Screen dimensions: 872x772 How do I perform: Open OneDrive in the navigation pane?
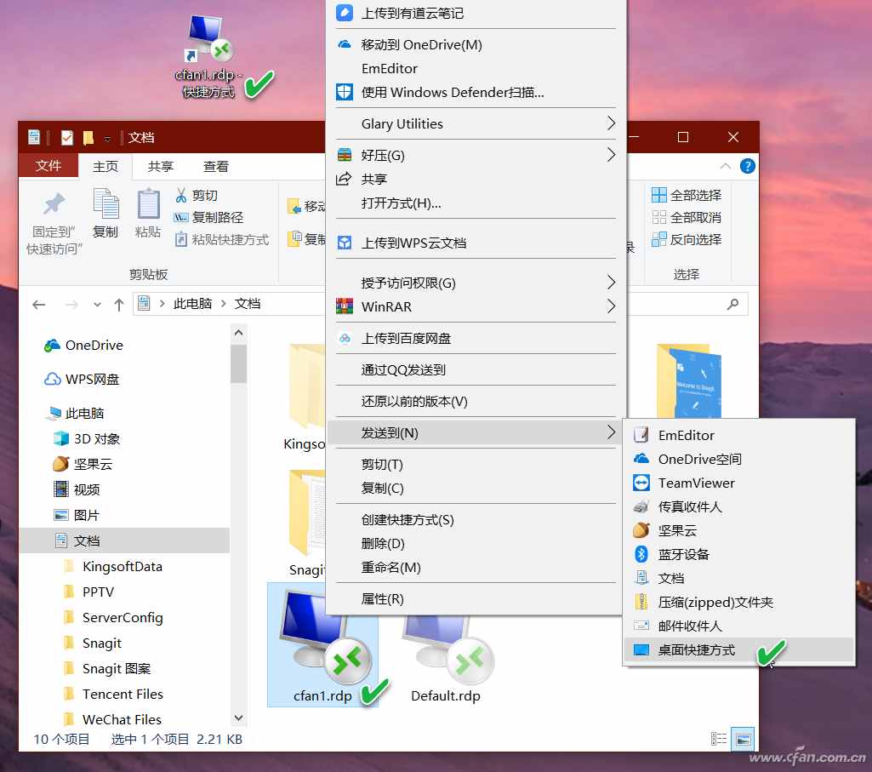(x=83, y=346)
